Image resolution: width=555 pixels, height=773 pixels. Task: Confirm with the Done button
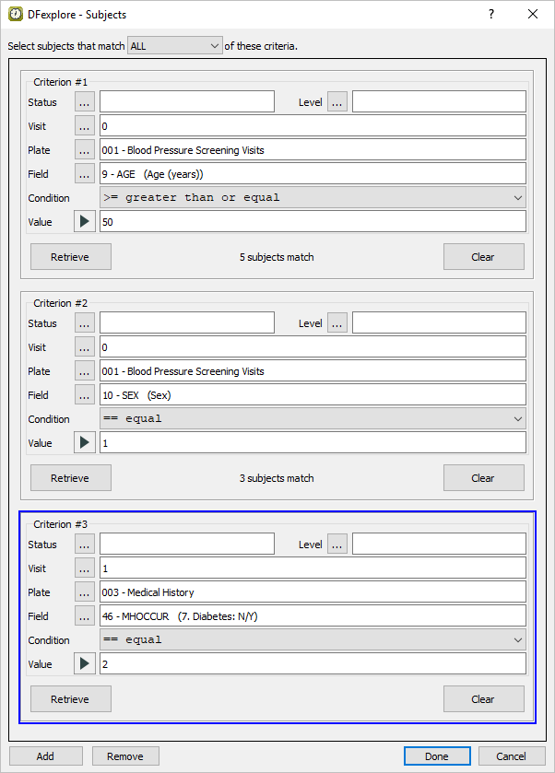437,756
